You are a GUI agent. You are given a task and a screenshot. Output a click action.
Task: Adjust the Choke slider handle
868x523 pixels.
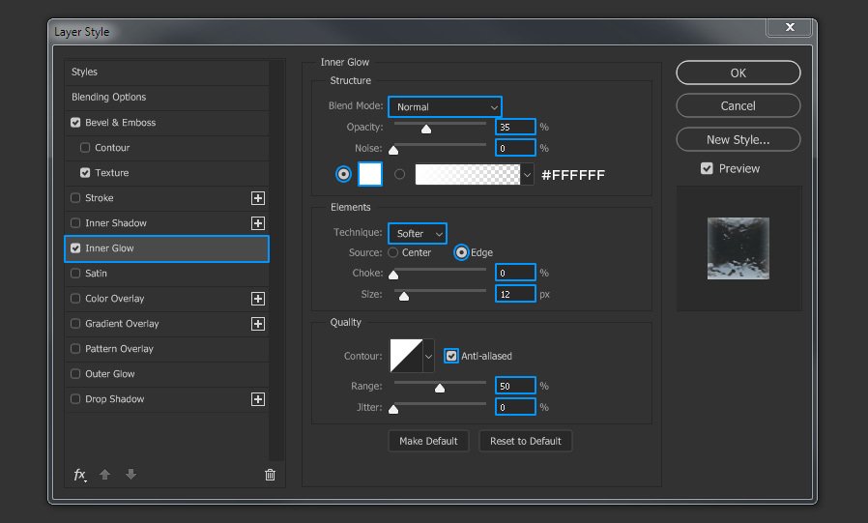point(393,275)
